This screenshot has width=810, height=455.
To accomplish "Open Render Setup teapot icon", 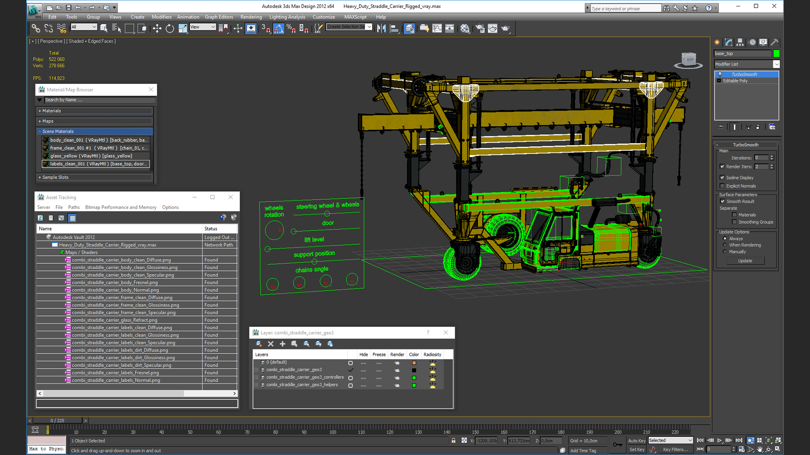I will [x=480, y=29].
